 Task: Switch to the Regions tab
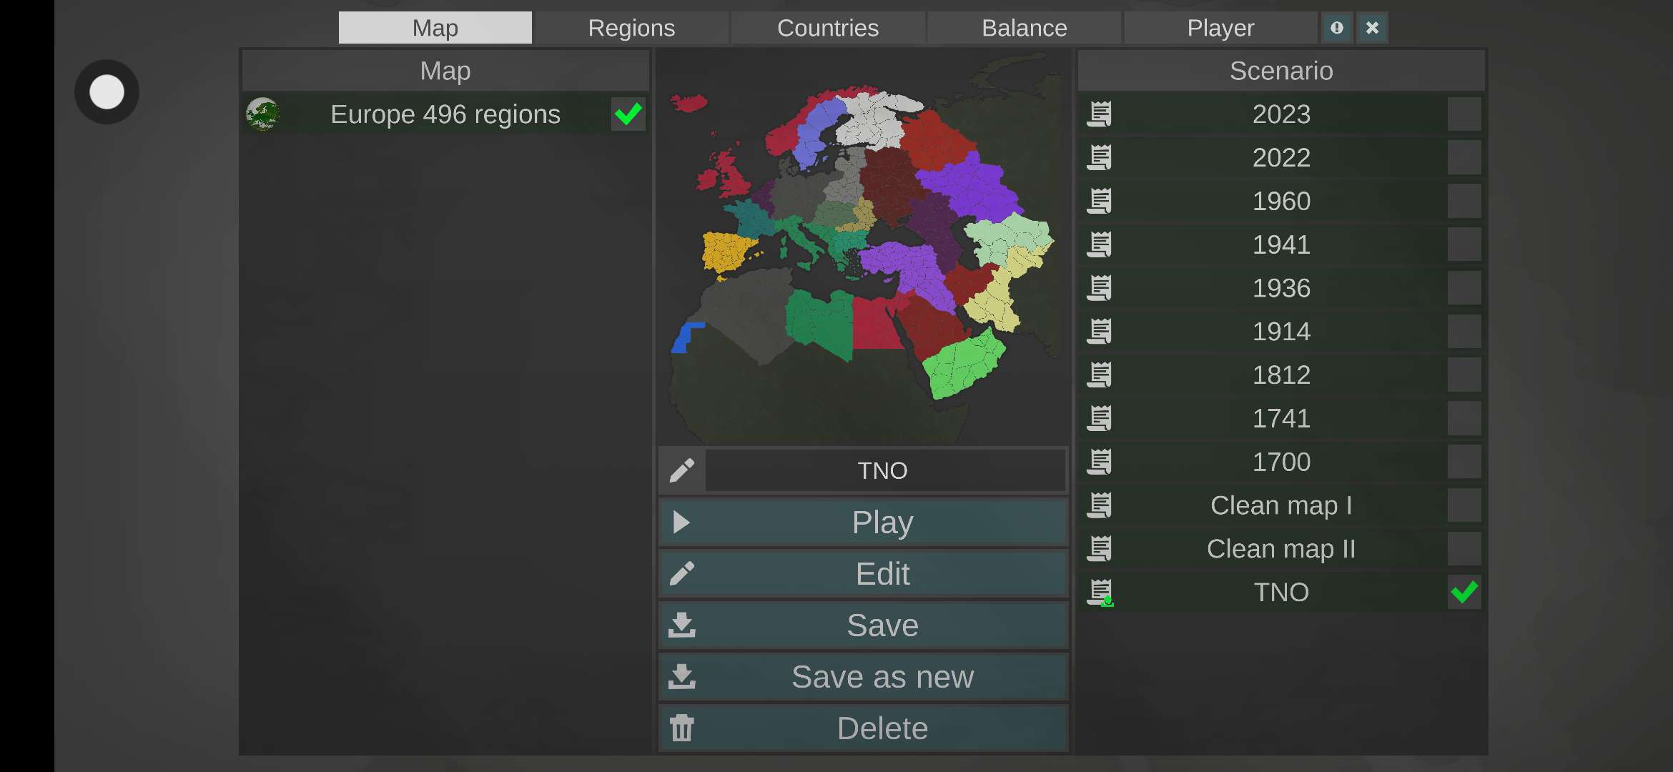[x=631, y=28]
